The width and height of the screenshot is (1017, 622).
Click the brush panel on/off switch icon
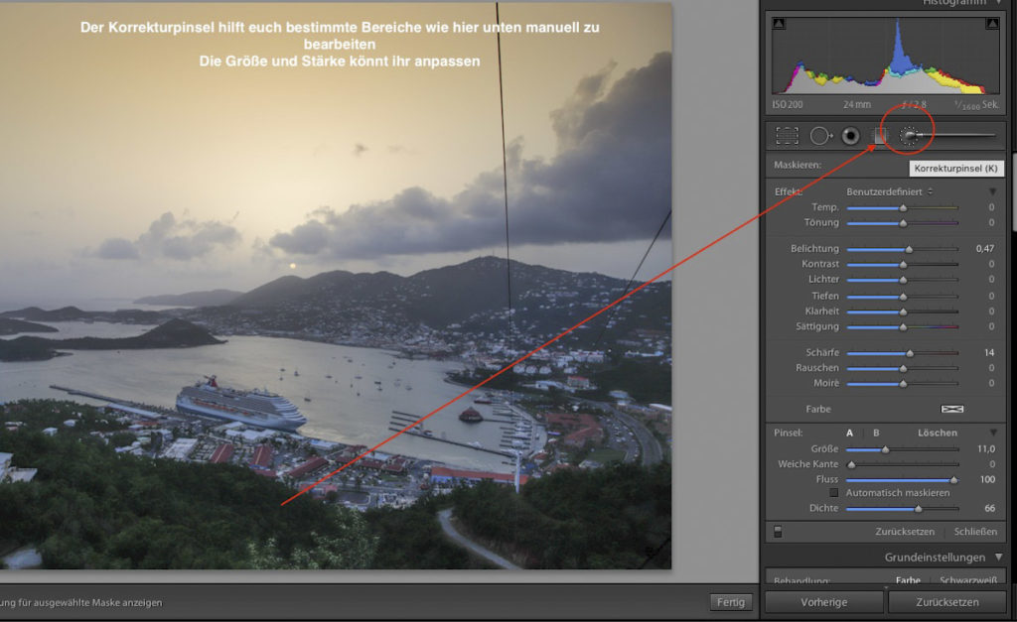[x=778, y=532]
